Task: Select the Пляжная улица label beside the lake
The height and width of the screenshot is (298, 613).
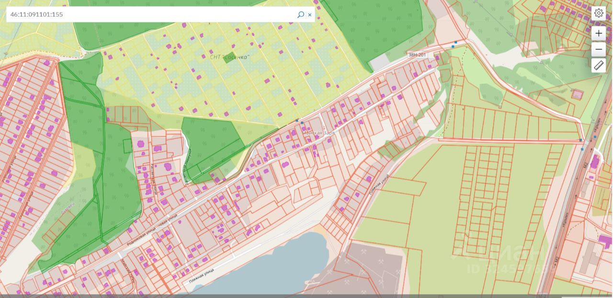Action: (x=201, y=277)
